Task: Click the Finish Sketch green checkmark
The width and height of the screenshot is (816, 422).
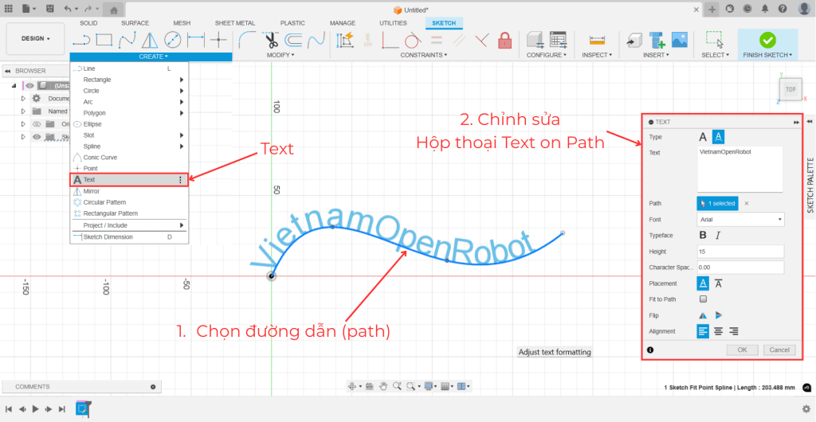Action: click(x=767, y=40)
